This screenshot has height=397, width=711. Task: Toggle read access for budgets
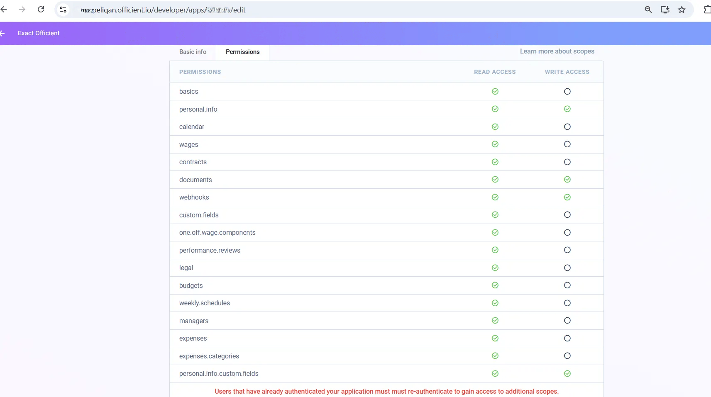pyautogui.click(x=495, y=285)
